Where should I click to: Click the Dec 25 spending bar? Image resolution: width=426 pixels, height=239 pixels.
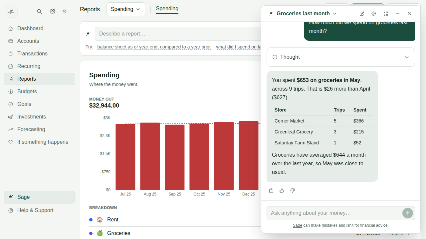pyautogui.click(x=249, y=155)
